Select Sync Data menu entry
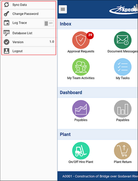 coord(29,5)
